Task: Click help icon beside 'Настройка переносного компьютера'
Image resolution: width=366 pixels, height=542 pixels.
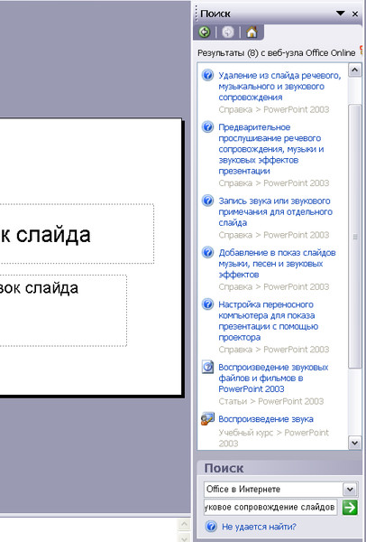Action: (x=207, y=304)
